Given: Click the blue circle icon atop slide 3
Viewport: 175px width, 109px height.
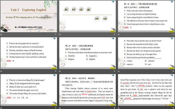Looking at the screenshot, I should pyautogui.click(x=172, y=1).
